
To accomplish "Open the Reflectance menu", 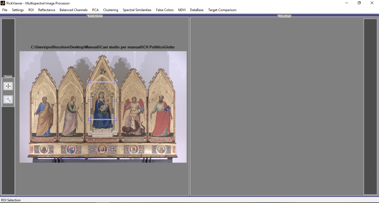I will pyautogui.click(x=47, y=10).
